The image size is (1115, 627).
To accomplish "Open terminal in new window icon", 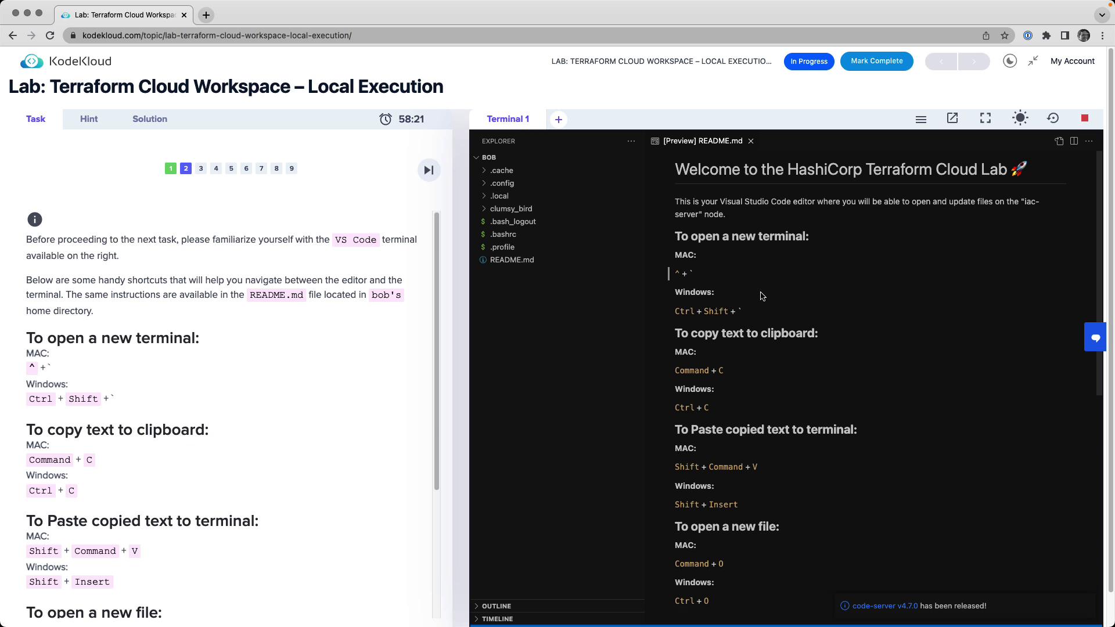I will point(952,118).
